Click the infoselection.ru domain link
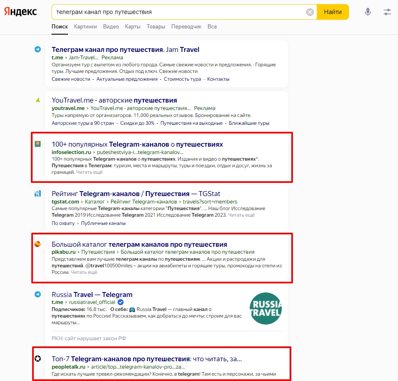The height and width of the screenshot is (381, 398). click(71, 152)
